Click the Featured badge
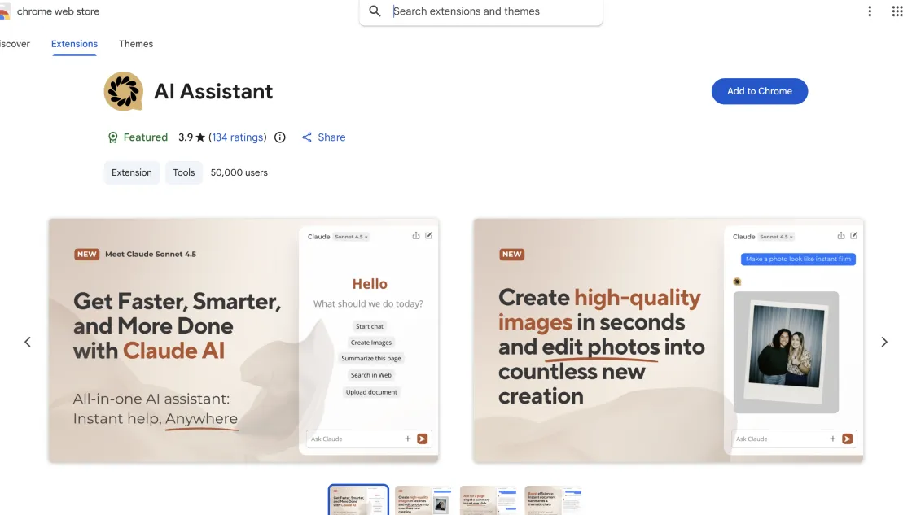Screen dimensions: 912x515 click(138, 137)
